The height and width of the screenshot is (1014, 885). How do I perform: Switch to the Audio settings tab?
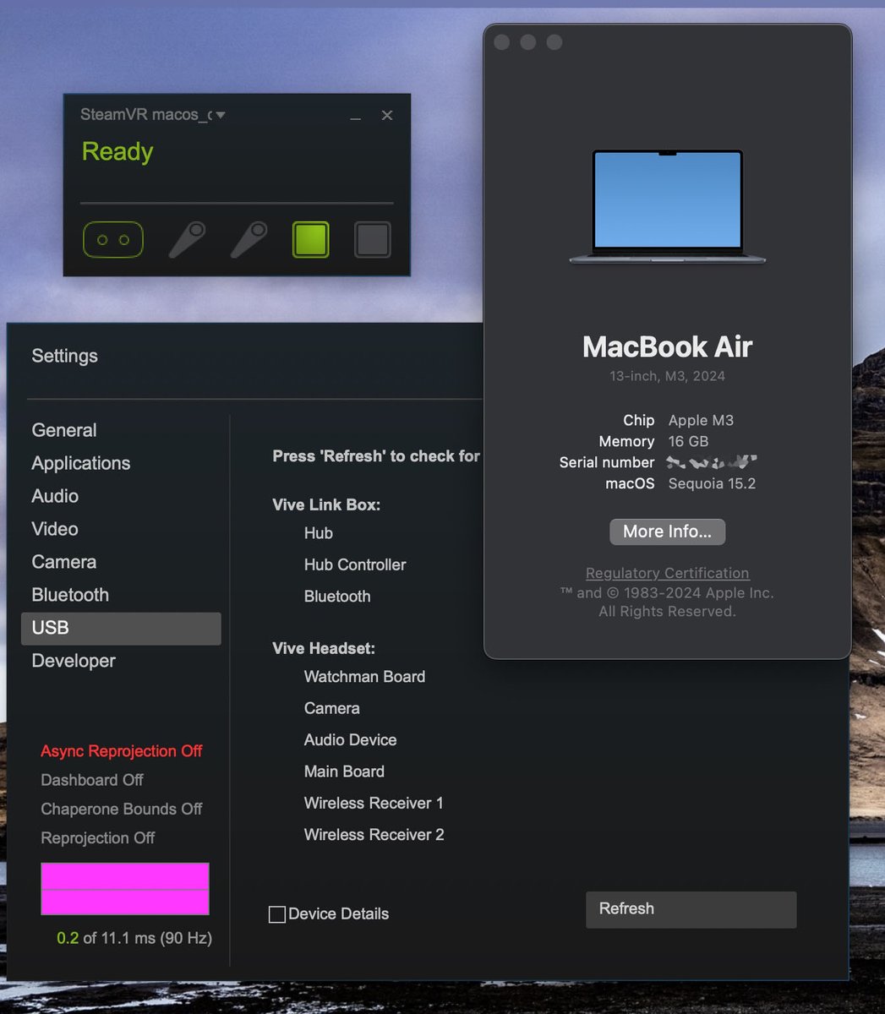[55, 496]
